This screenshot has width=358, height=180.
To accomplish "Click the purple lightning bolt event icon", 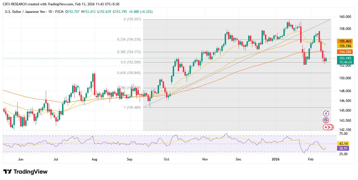I will click(x=326, y=113).
